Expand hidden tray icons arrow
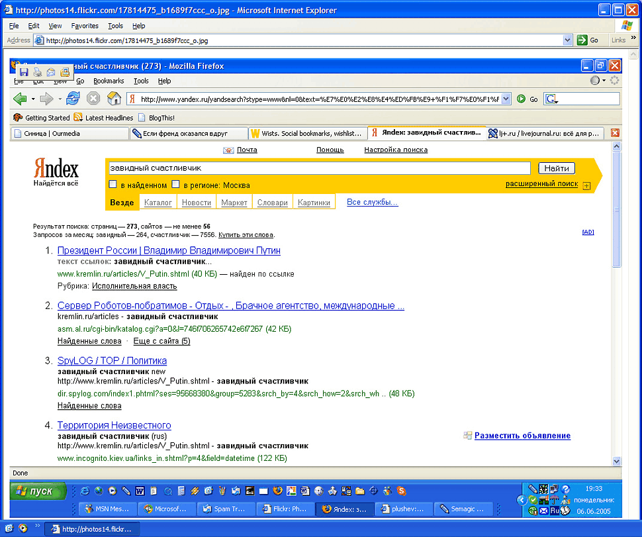The height and width of the screenshot is (537, 642). point(522,500)
